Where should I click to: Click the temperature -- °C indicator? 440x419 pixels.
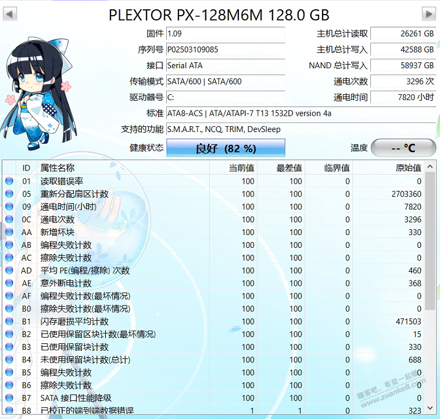click(403, 148)
